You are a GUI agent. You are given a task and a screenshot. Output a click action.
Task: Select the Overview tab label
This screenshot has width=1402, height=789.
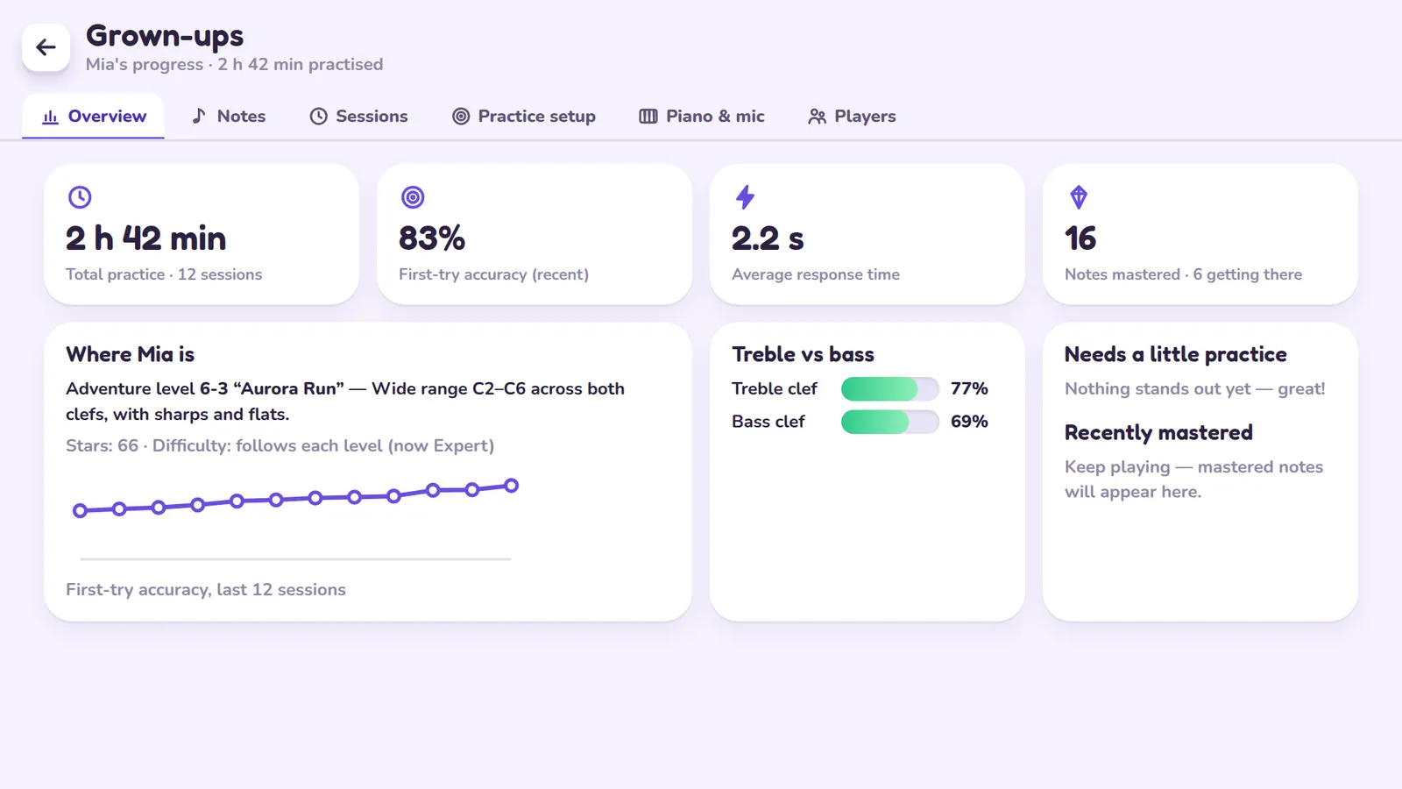pos(107,117)
